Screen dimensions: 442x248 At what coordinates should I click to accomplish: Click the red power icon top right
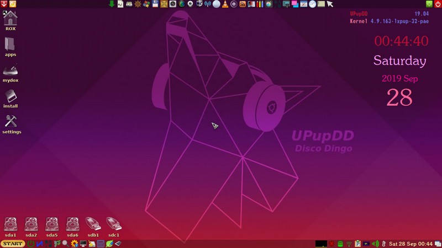point(438,4)
